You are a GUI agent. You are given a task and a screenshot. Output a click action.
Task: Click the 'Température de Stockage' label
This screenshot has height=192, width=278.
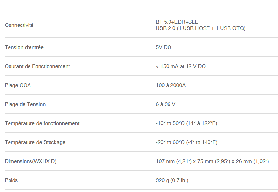35,142
